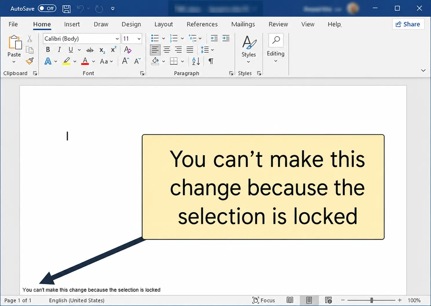
Task: Toggle Strikethrough formatting
Action: click(x=90, y=50)
